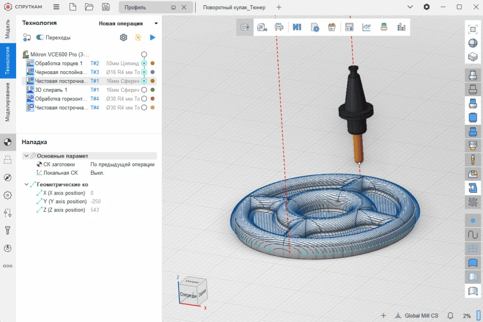Click the save floppy disk icon
The height and width of the screenshot is (322, 483).
point(106,7)
